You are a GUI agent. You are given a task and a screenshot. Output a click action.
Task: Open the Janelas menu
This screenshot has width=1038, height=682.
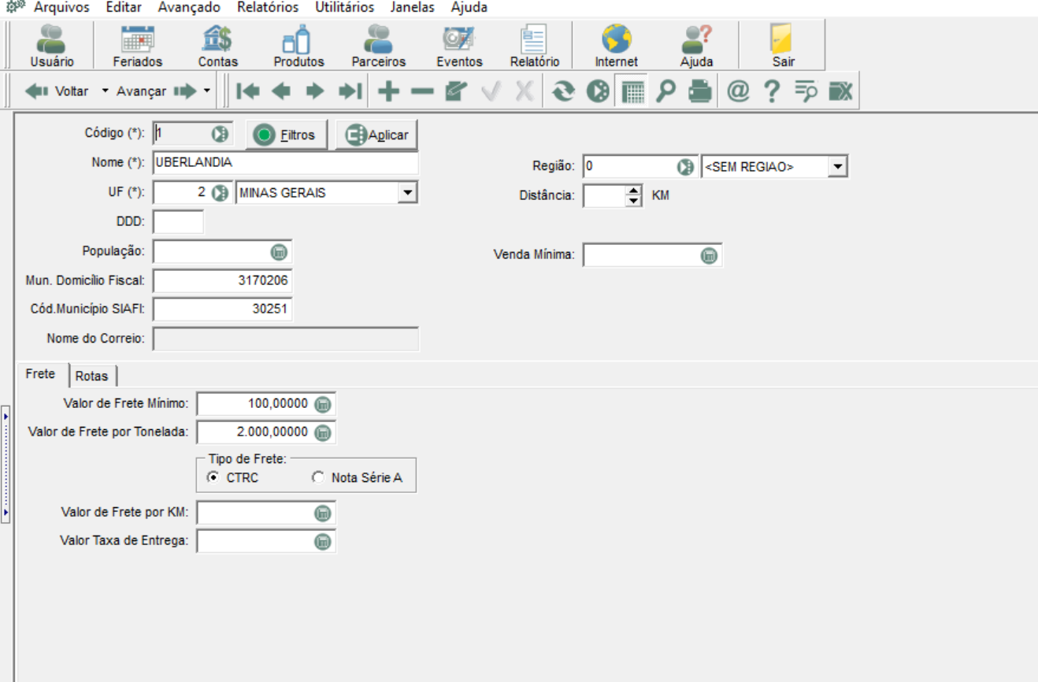point(412,7)
